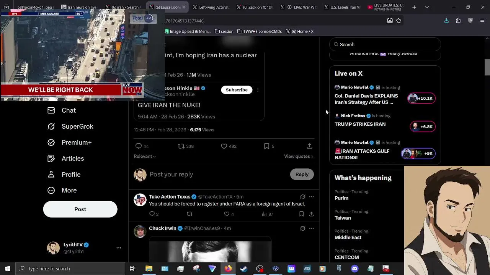Open browser extensions puzzle icon
Screen dimensions: 490x275
click(458, 21)
